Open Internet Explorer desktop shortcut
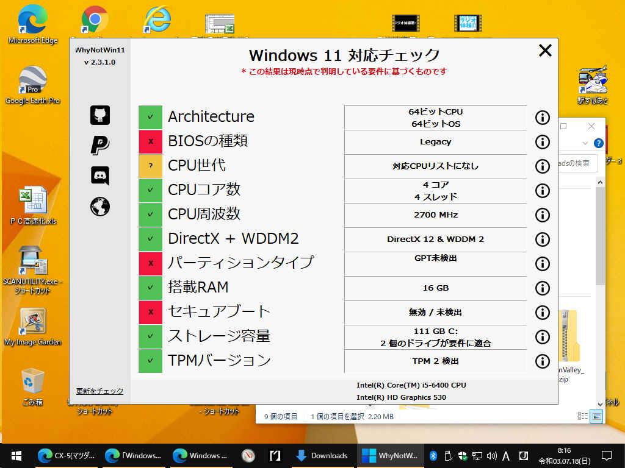Screen dimensions: 625x468 157,20
